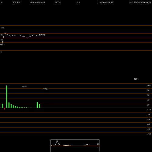The width and height of the screenshot is (152, 152).
Task: Click the MR panel title
Action: [x=136, y=79]
